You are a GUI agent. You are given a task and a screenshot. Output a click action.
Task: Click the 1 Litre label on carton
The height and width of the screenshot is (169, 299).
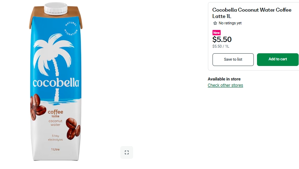(55, 149)
